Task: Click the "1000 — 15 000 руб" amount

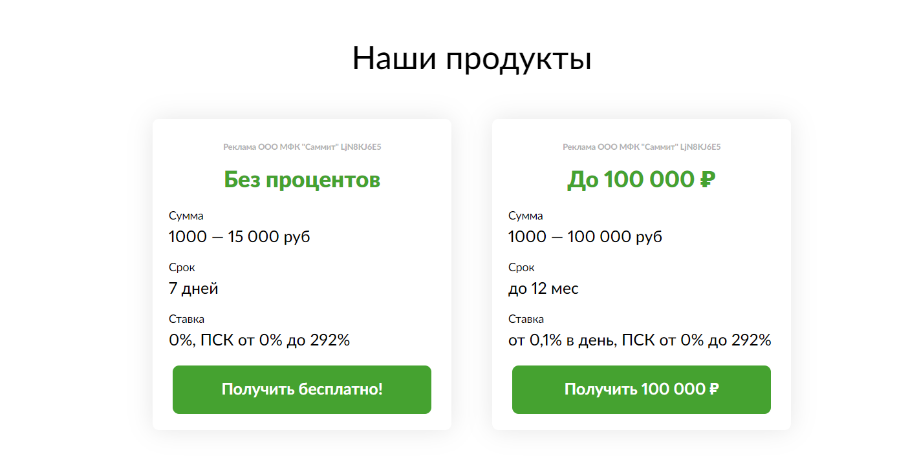Action: [x=239, y=236]
